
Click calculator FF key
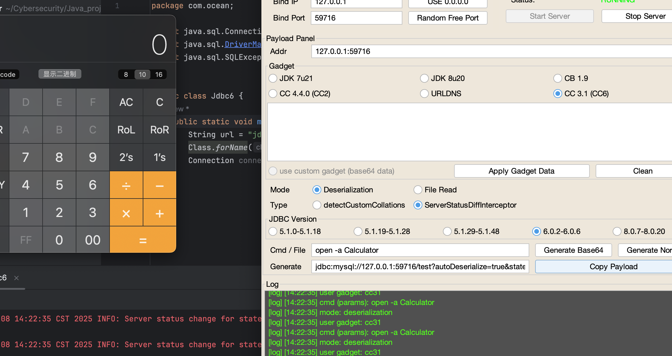point(26,240)
